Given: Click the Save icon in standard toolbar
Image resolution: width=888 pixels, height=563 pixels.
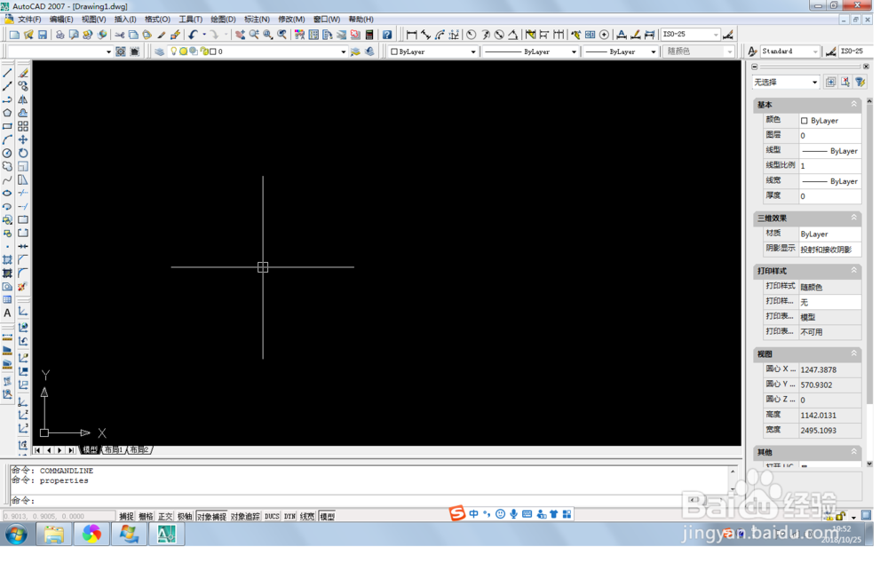Looking at the screenshot, I should coord(43,36).
